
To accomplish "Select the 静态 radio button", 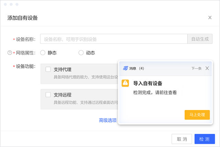I will point(43,53).
